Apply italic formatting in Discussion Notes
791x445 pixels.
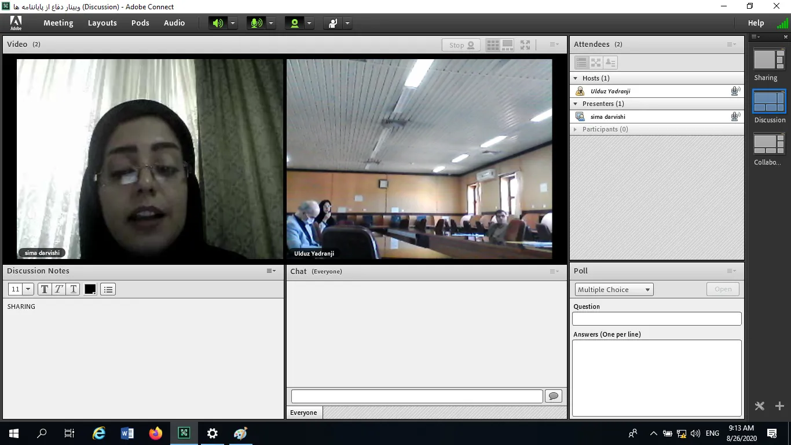coord(58,289)
